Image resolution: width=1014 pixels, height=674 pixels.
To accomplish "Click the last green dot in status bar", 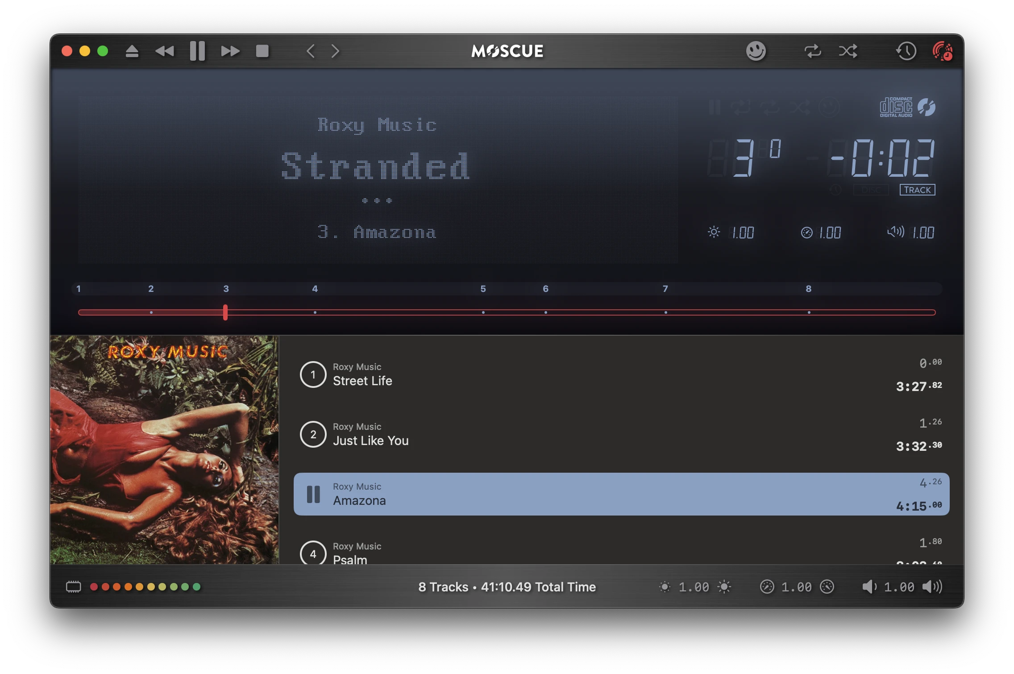I will [196, 587].
